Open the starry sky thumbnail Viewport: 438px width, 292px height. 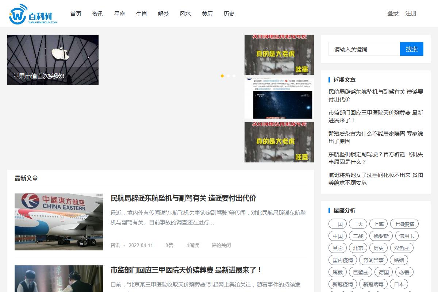279,99
